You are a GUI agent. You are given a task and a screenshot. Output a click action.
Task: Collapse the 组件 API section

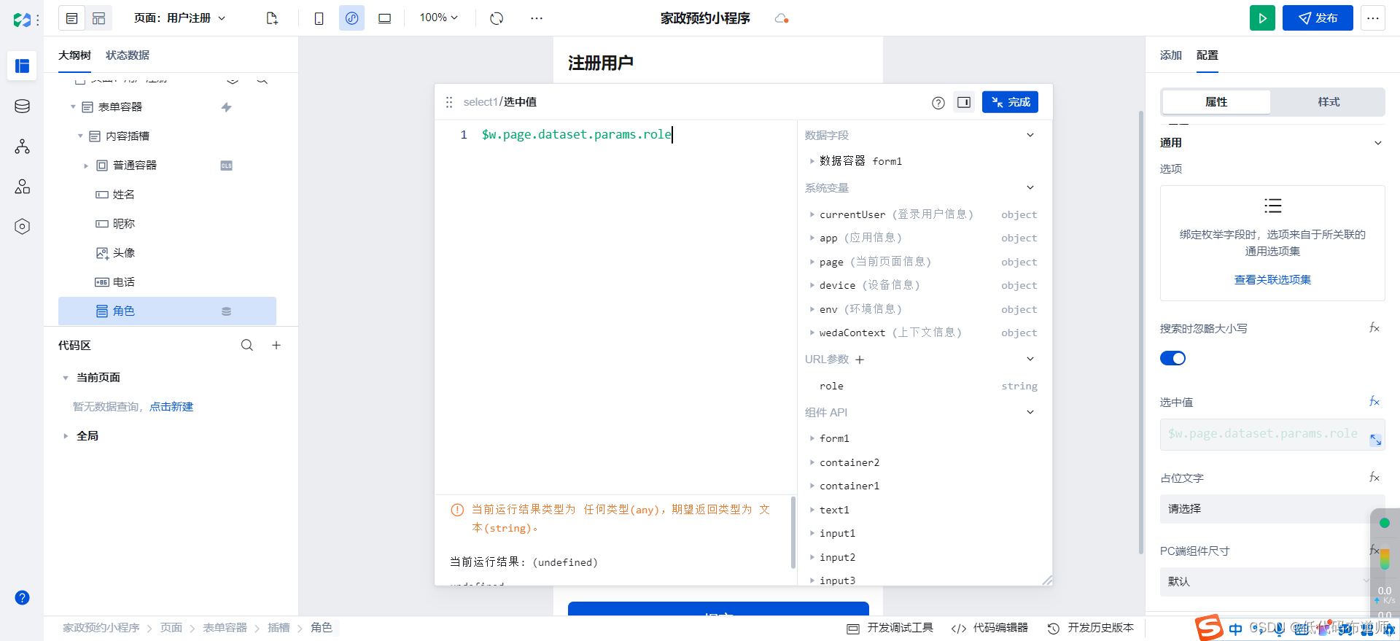point(1030,412)
